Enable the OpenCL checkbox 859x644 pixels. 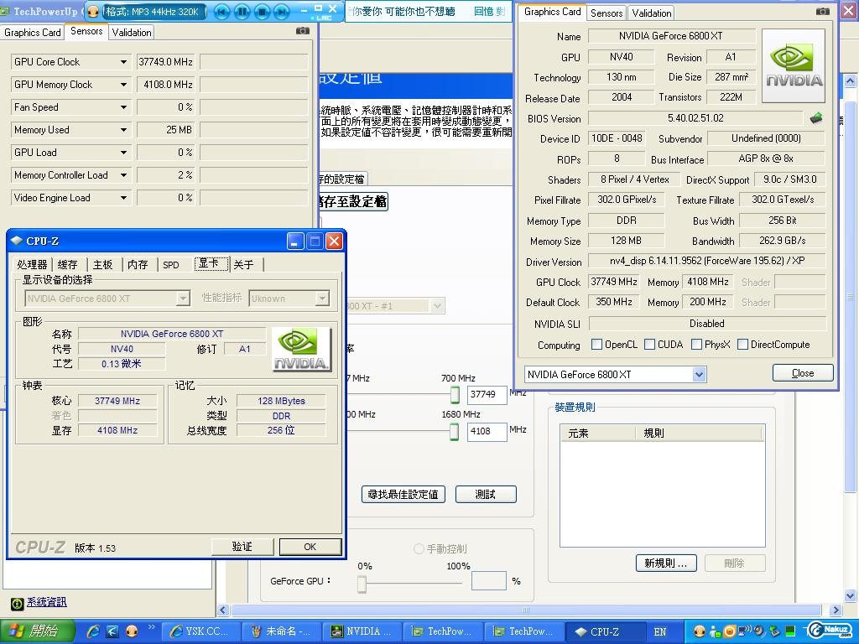596,345
